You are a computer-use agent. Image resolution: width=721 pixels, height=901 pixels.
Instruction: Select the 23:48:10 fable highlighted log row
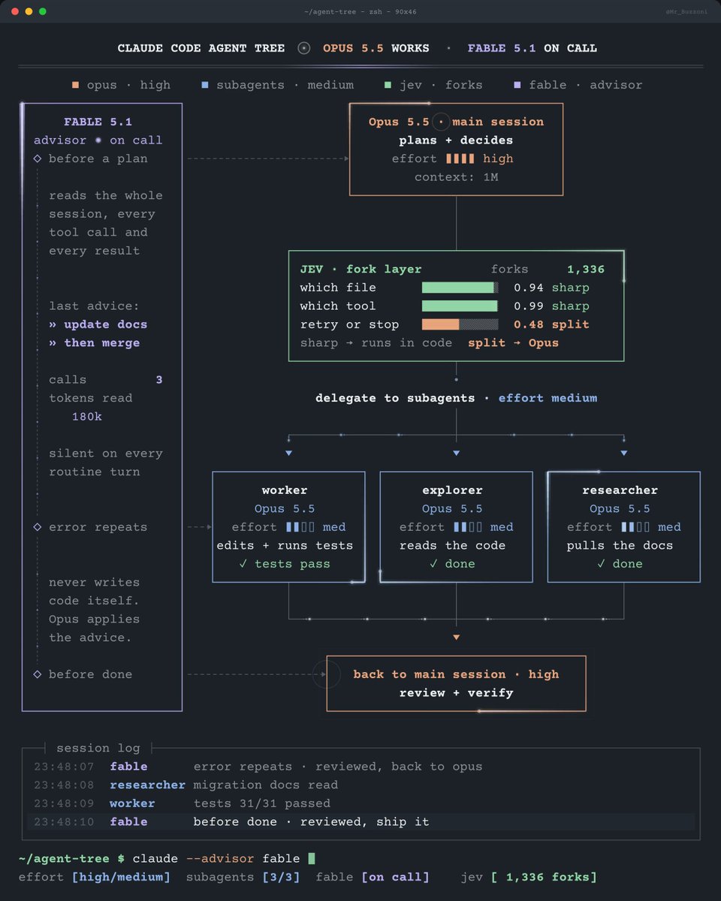point(360,822)
